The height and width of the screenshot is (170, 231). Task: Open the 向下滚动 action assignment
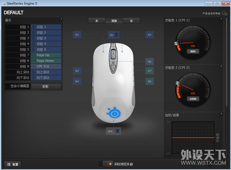point(46,78)
